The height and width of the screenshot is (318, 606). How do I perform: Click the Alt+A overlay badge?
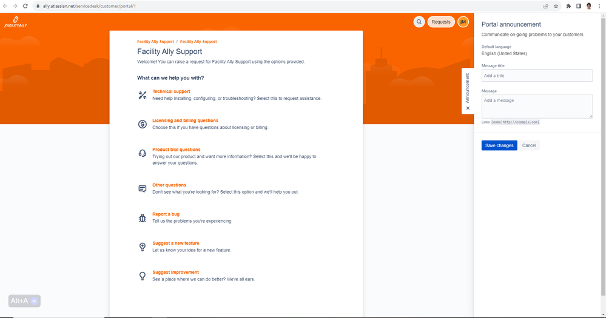click(24, 301)
